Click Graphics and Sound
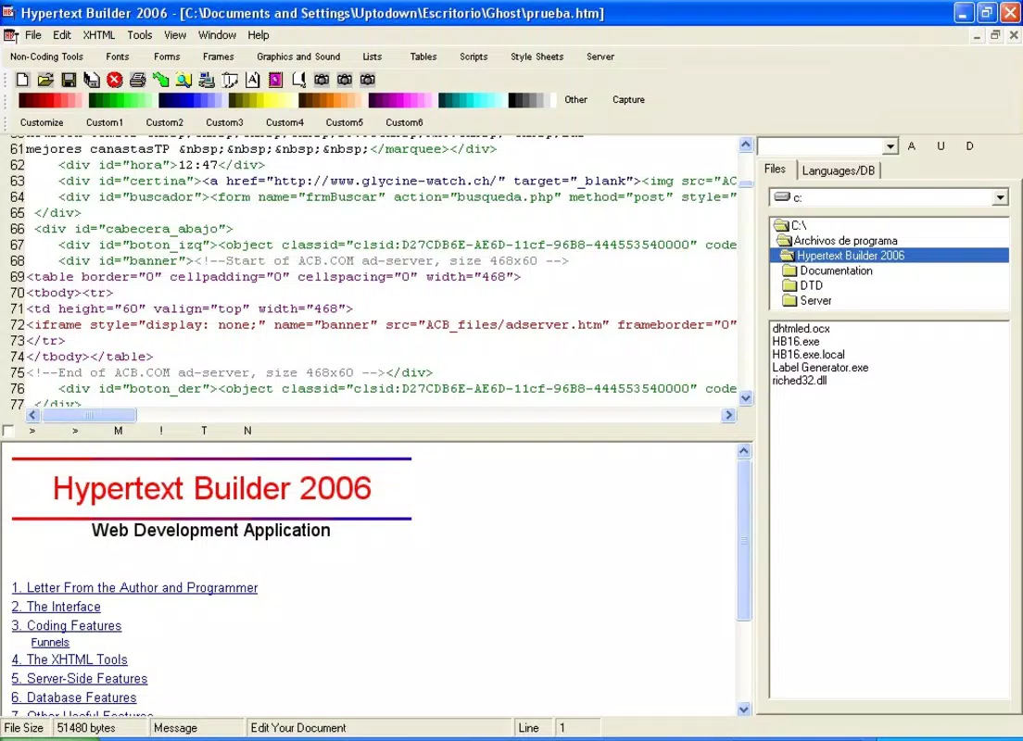Viewport: 1023px width, 741px height. tap(298, 57)
